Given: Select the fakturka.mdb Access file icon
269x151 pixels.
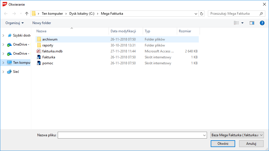Looking at the screenshot, I should click(39, 51).
